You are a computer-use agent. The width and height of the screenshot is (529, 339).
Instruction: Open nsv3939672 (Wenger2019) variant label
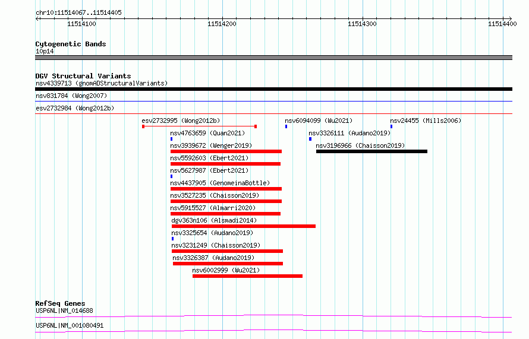coord(211,145)
